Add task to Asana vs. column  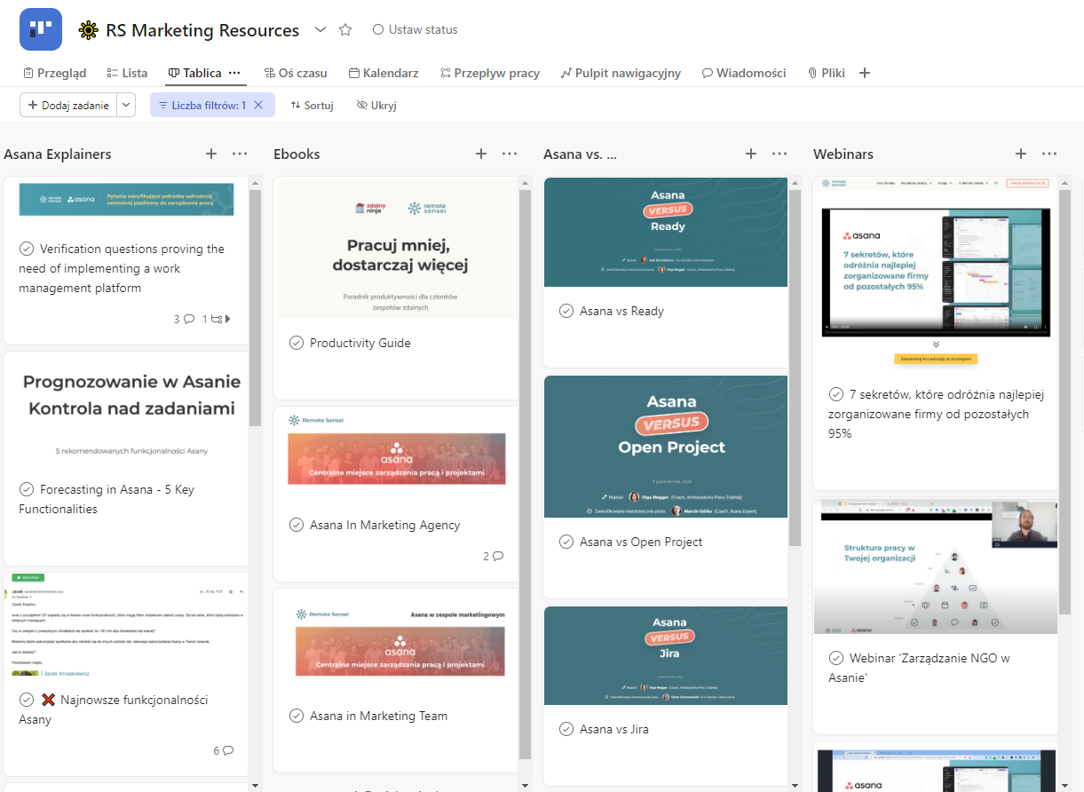point(751,154)
